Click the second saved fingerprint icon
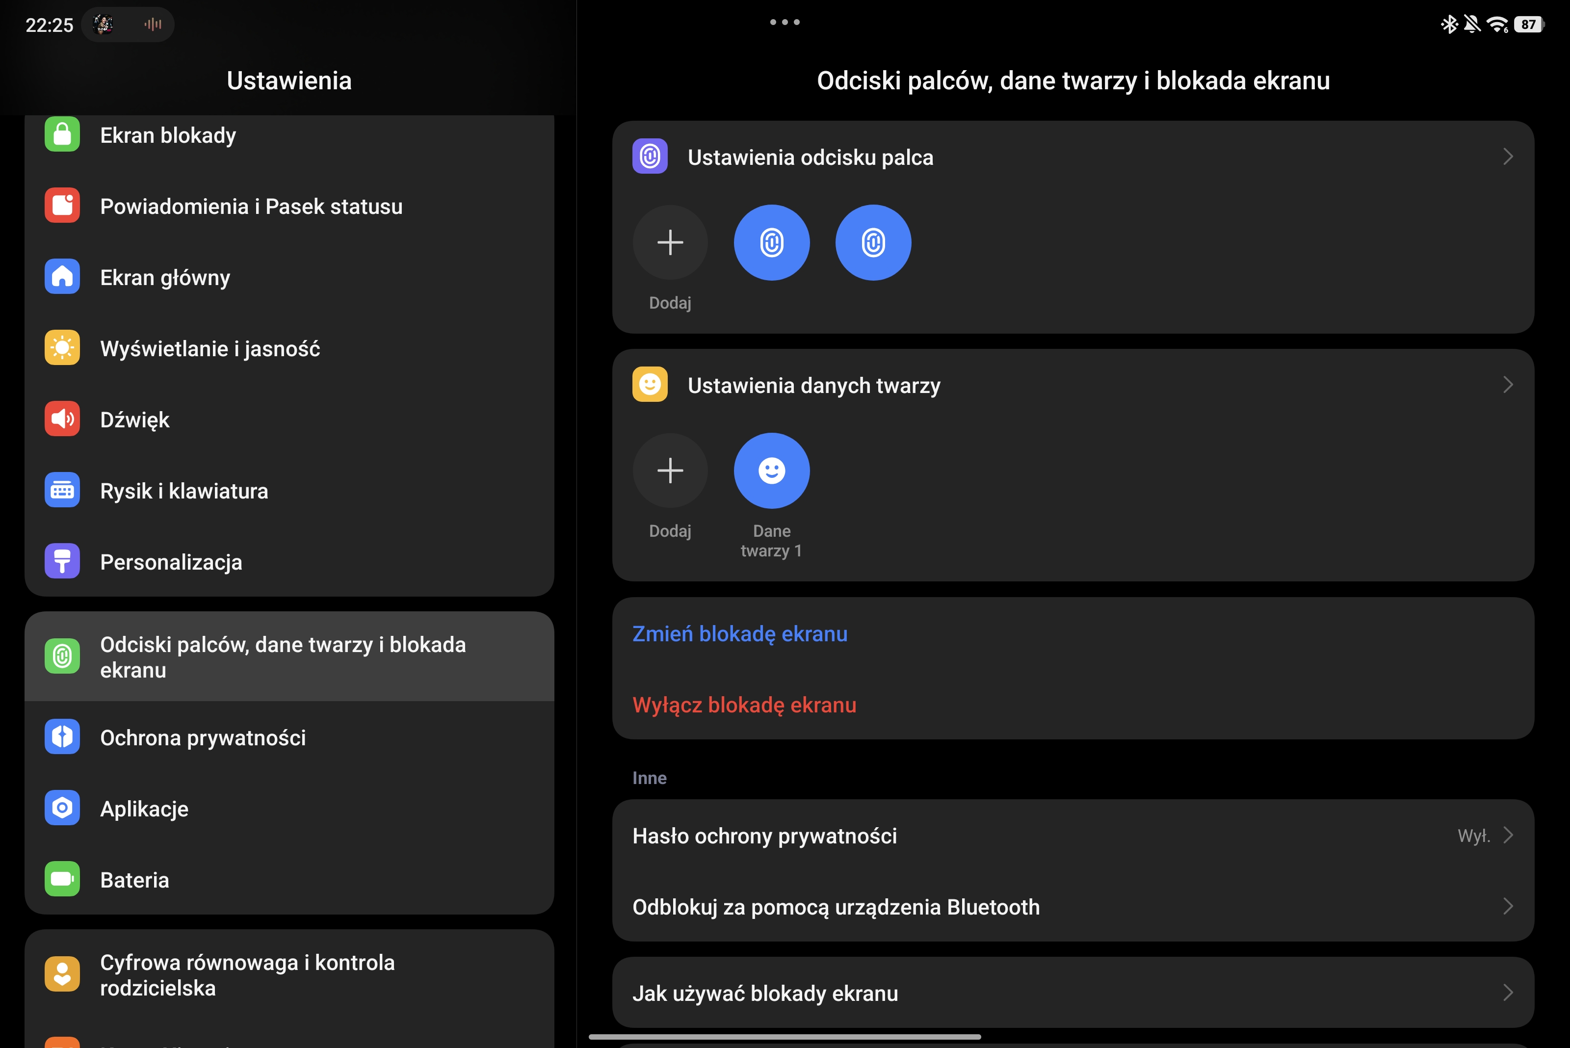1570x1048 pixels. click(x=873, y=242)
